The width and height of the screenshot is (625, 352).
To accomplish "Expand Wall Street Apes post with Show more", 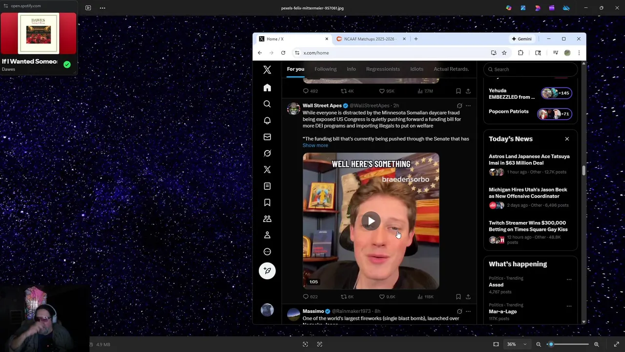I will (x=315, y=145).
